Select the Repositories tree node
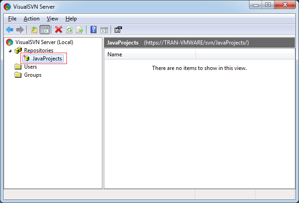Screen dimensions: 299x203 (x=39, y=50)
